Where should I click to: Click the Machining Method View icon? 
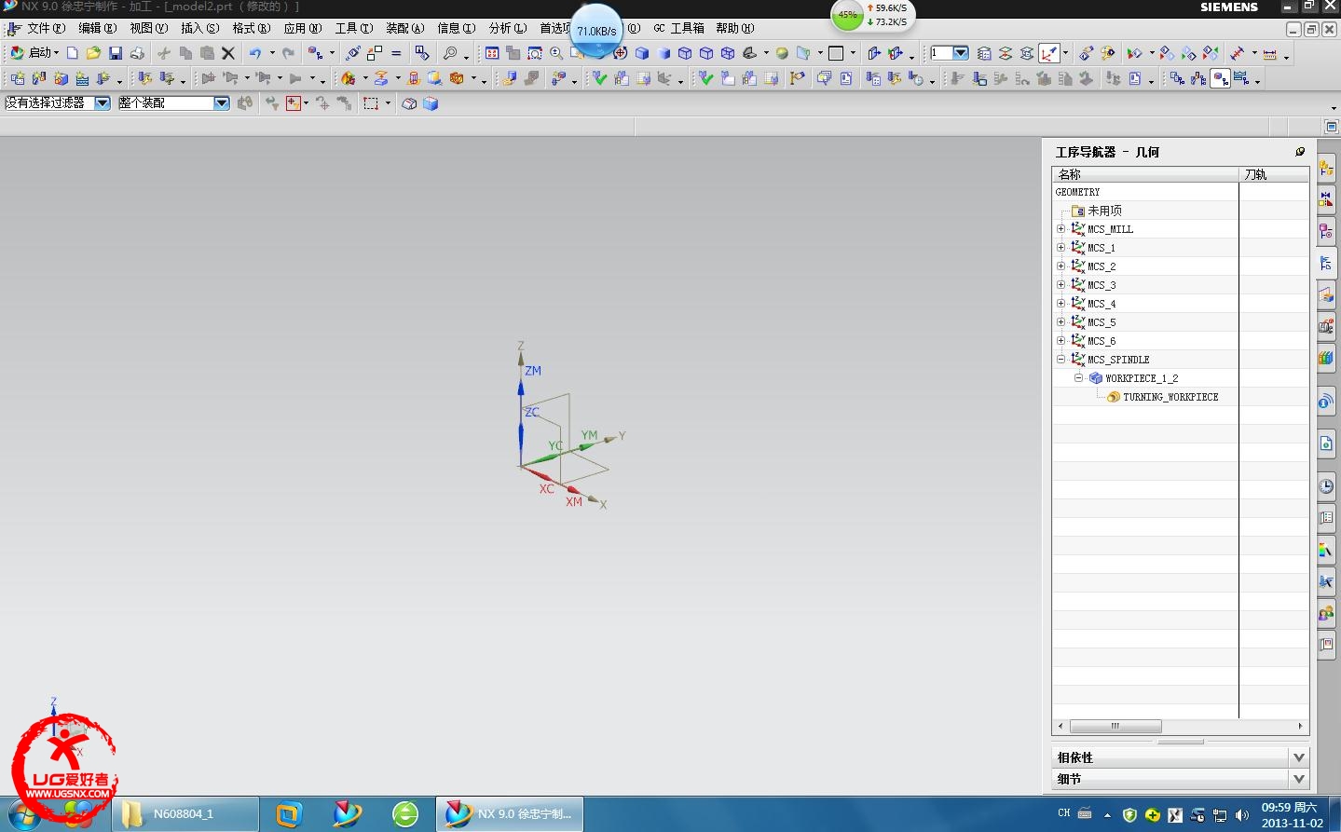tap(1242, 79)
